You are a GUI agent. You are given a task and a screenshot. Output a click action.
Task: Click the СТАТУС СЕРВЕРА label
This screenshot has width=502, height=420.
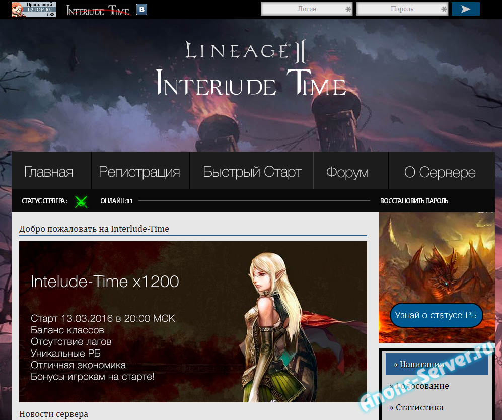pyautogui.click(x=44, y=201)
